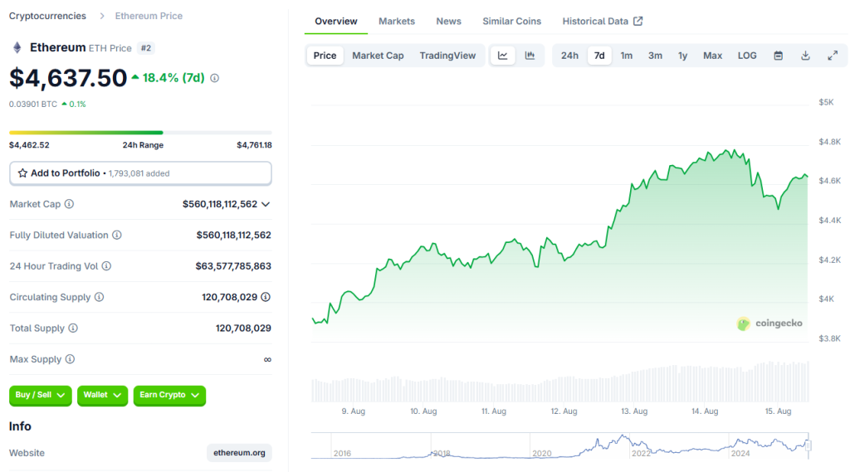Open the News tab

(x=448, y=21)
